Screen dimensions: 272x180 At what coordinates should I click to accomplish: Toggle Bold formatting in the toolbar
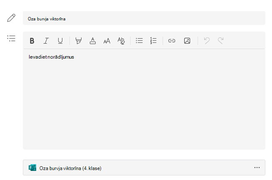pyautogui.click(x=32, y=41)
